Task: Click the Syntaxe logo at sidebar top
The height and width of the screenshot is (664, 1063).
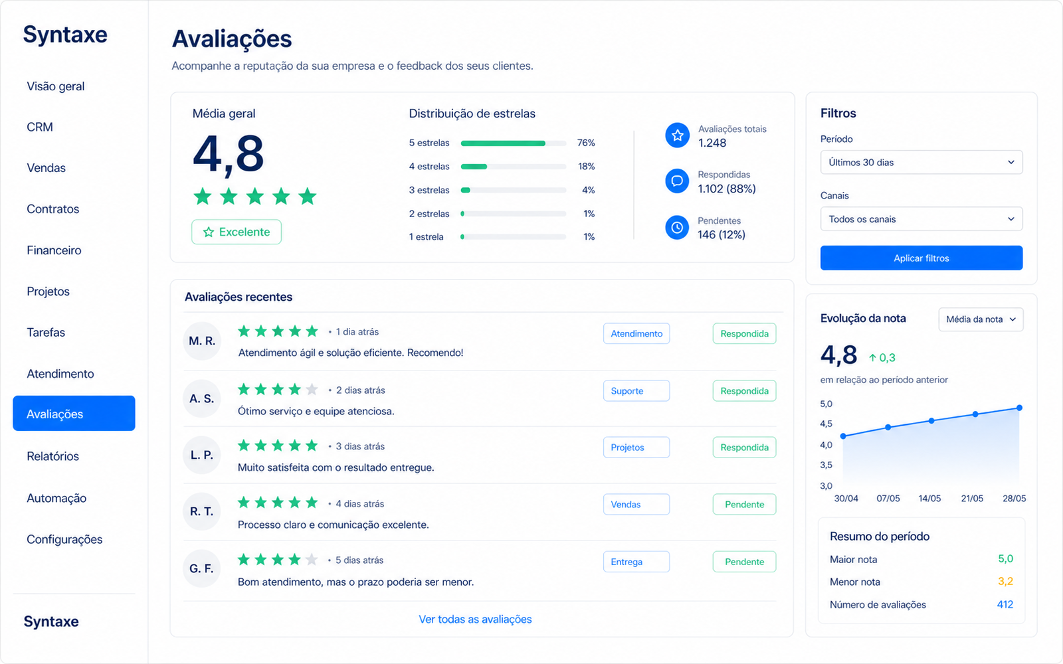Action: tap(65, 35)
